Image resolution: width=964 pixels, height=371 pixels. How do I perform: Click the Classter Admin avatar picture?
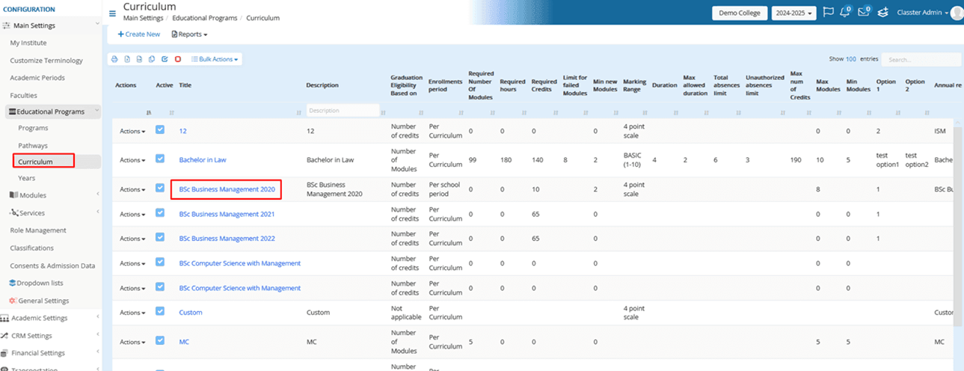pos(957,13)
